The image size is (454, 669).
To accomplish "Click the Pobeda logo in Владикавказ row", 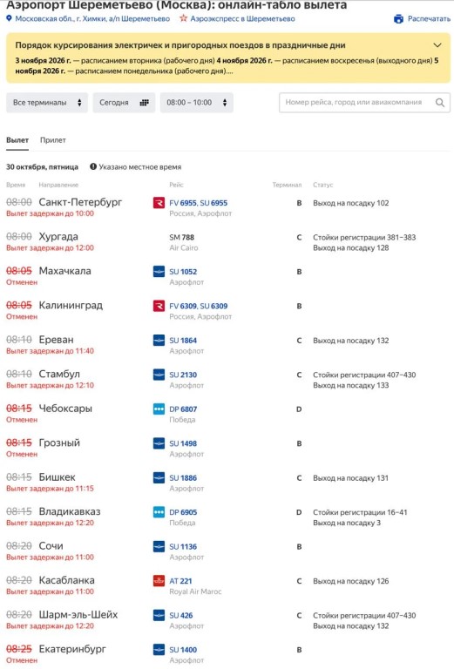I will (x=159, y=511).
